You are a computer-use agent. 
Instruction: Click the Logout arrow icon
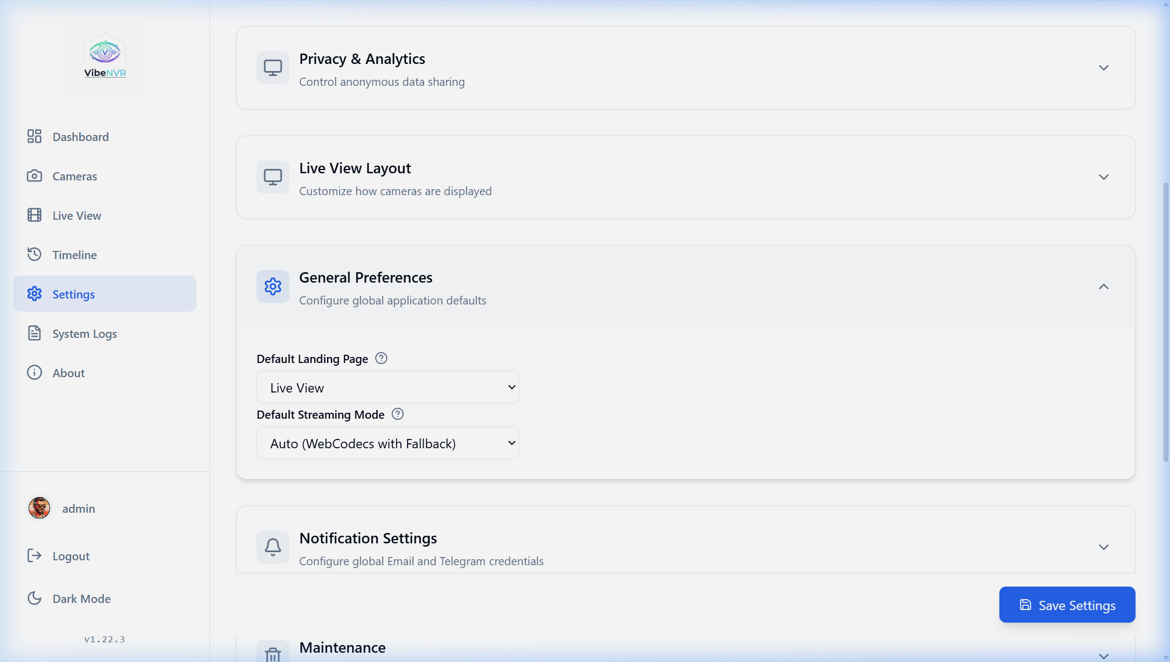[34, 555]
